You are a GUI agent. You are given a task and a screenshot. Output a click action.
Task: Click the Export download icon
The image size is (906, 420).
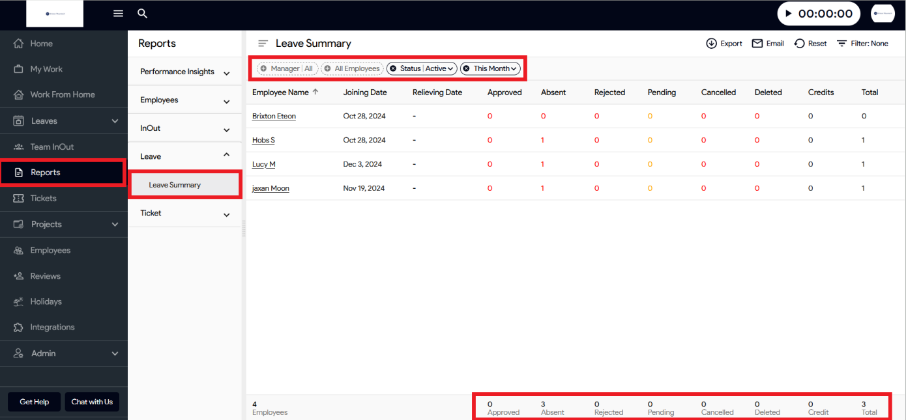pos(711,44)
